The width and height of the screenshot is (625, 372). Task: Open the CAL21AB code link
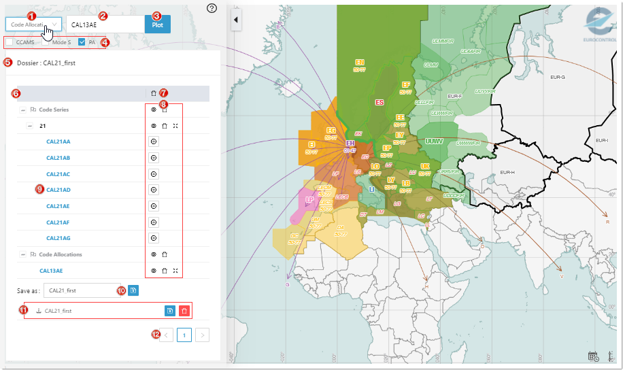(58, 158)
